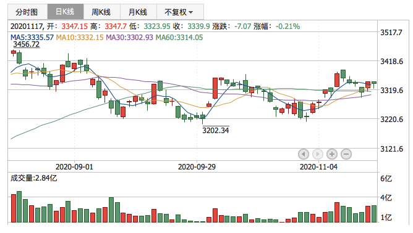Select the MA30 indicator label

click(129, 38)
